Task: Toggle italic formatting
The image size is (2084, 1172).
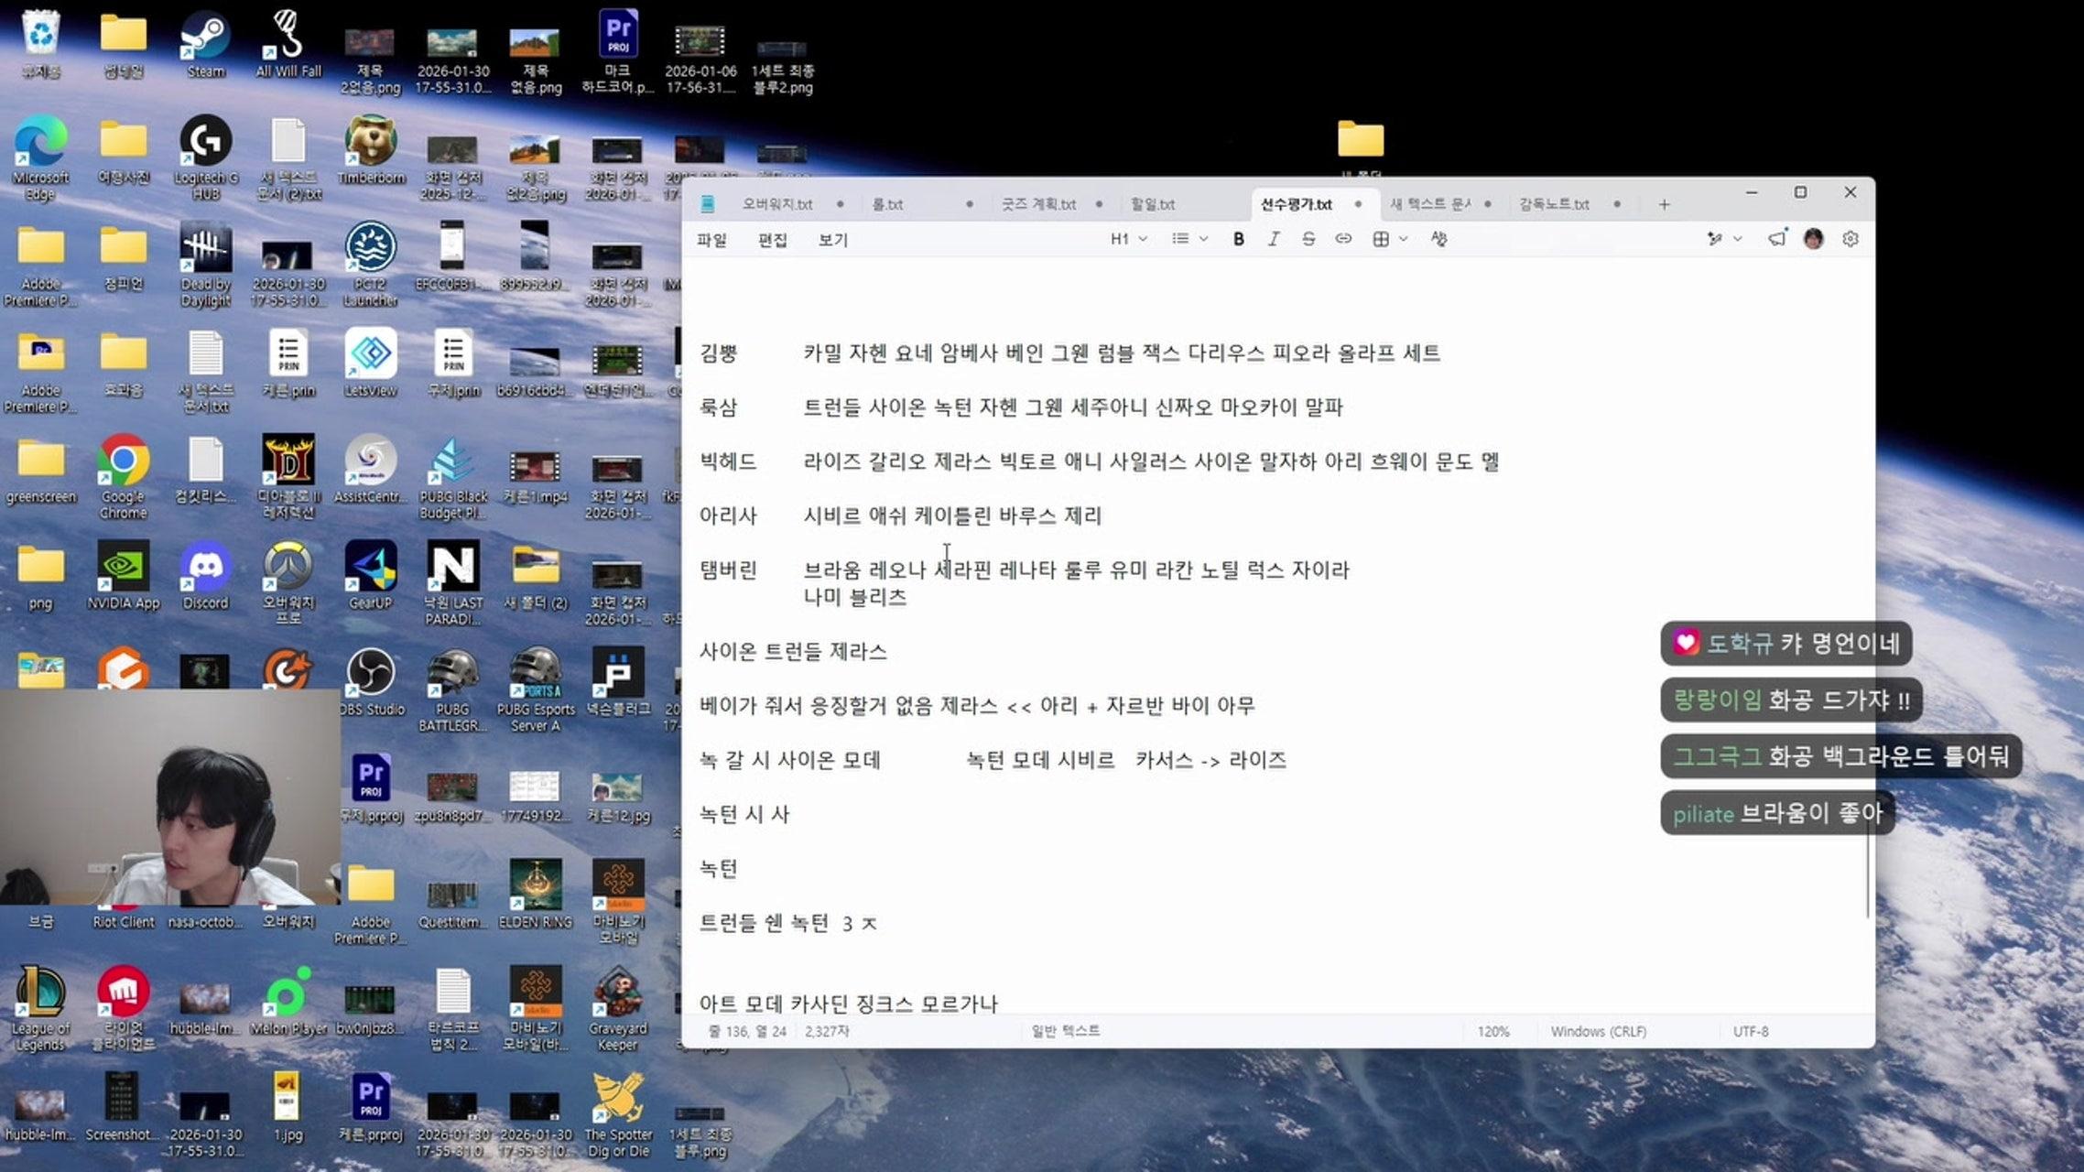Action: pos(1274,239)
